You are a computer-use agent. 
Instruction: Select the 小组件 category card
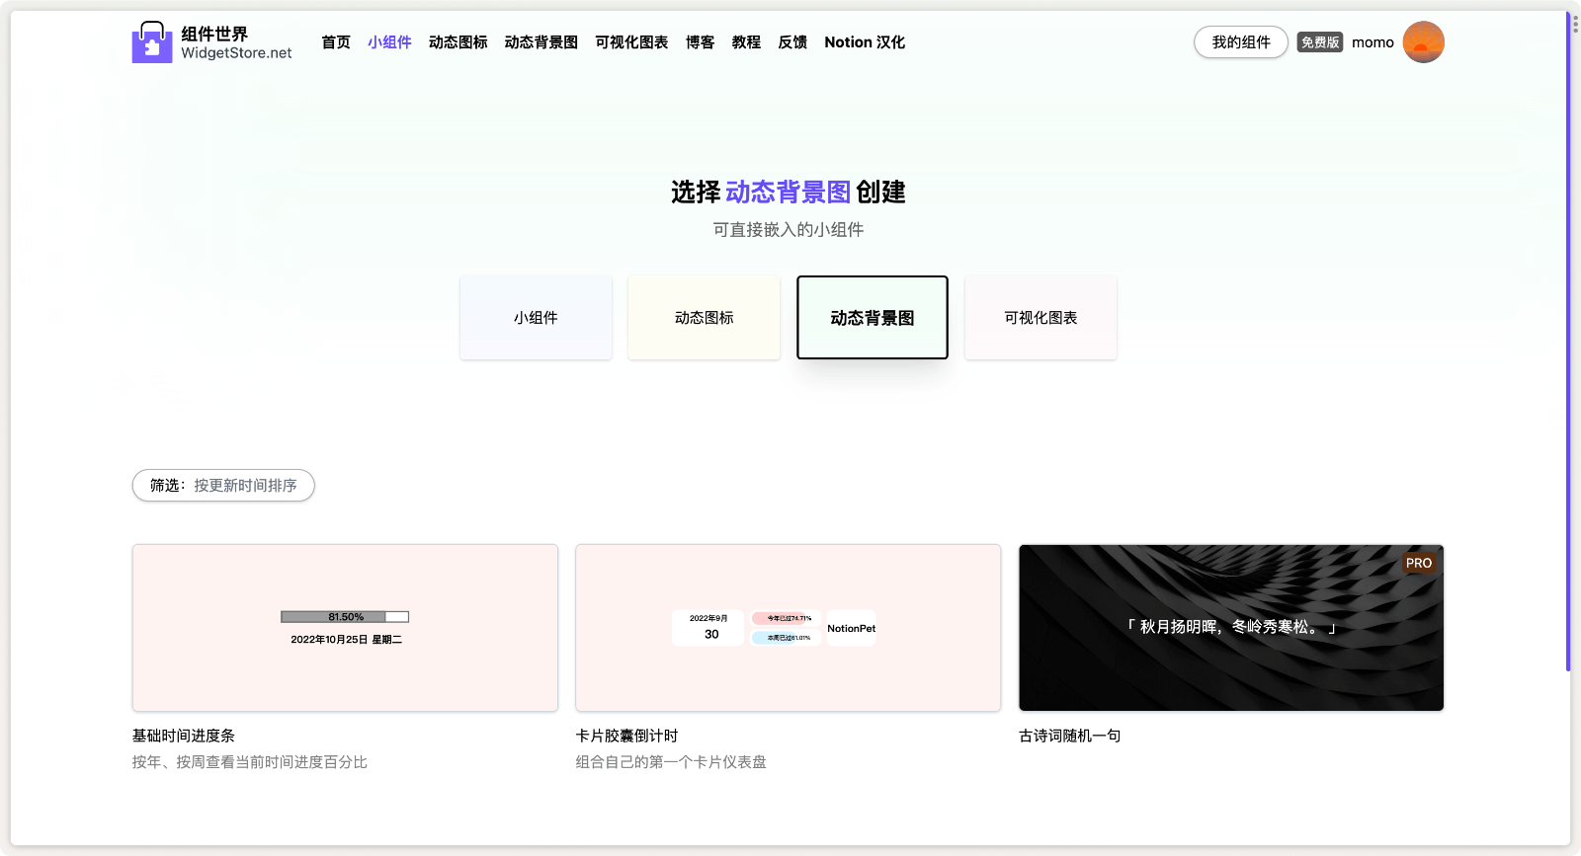click(x=536, y=318)
